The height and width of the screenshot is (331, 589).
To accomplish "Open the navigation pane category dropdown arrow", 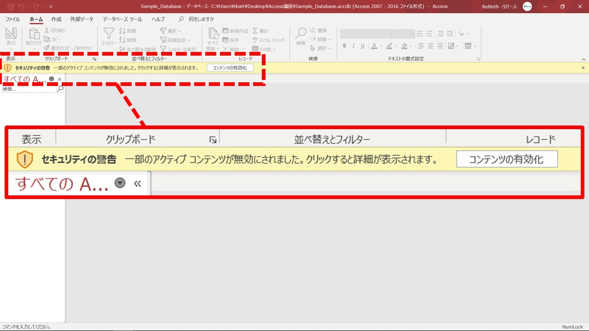I will click(52, 79).
